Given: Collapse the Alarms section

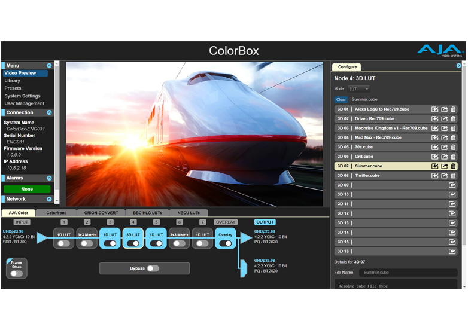Looking at the screenshot, I should (49, 178).
